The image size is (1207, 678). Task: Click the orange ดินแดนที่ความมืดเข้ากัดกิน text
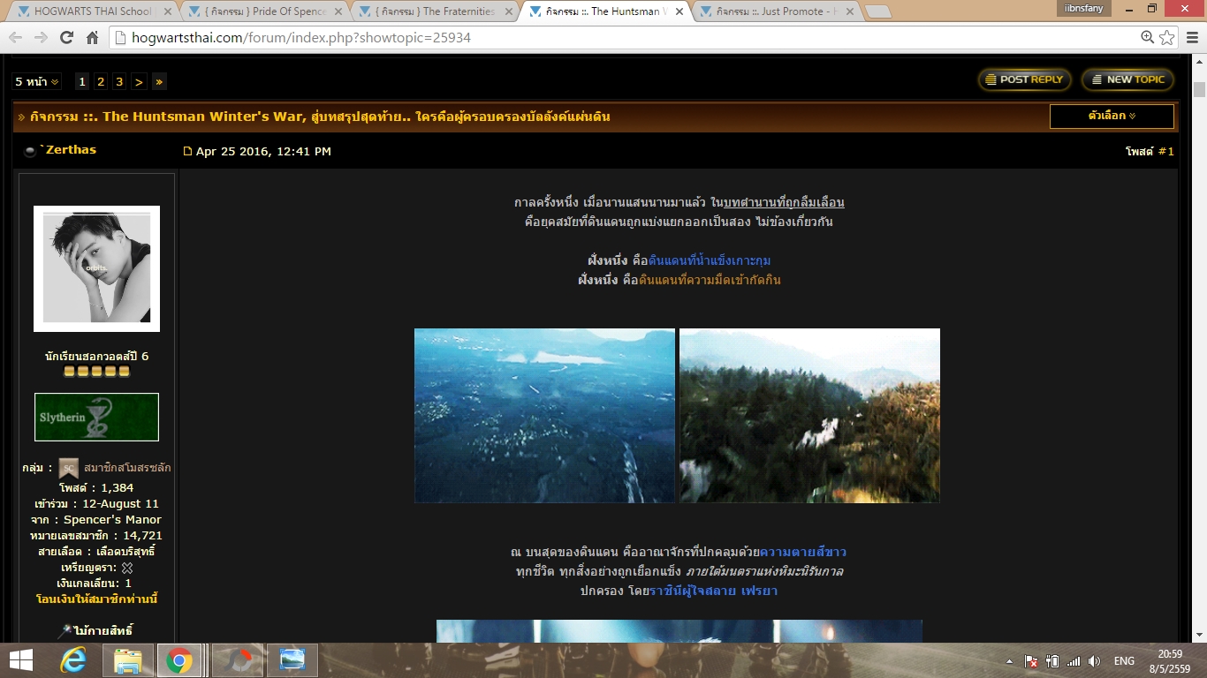point(710,280)
